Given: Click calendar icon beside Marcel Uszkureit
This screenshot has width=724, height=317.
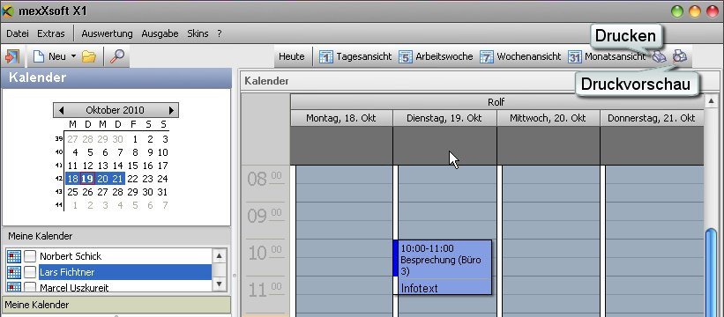Looking at the screenshot, I should [14, 287].
